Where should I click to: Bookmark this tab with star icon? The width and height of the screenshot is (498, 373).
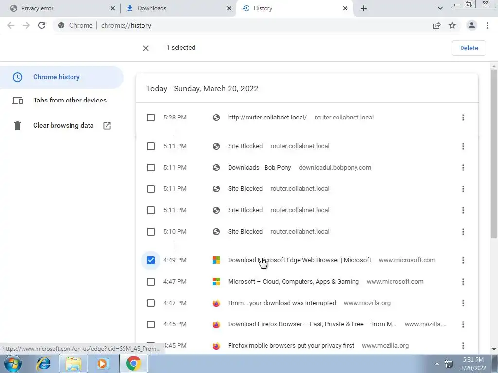(452, 25)
